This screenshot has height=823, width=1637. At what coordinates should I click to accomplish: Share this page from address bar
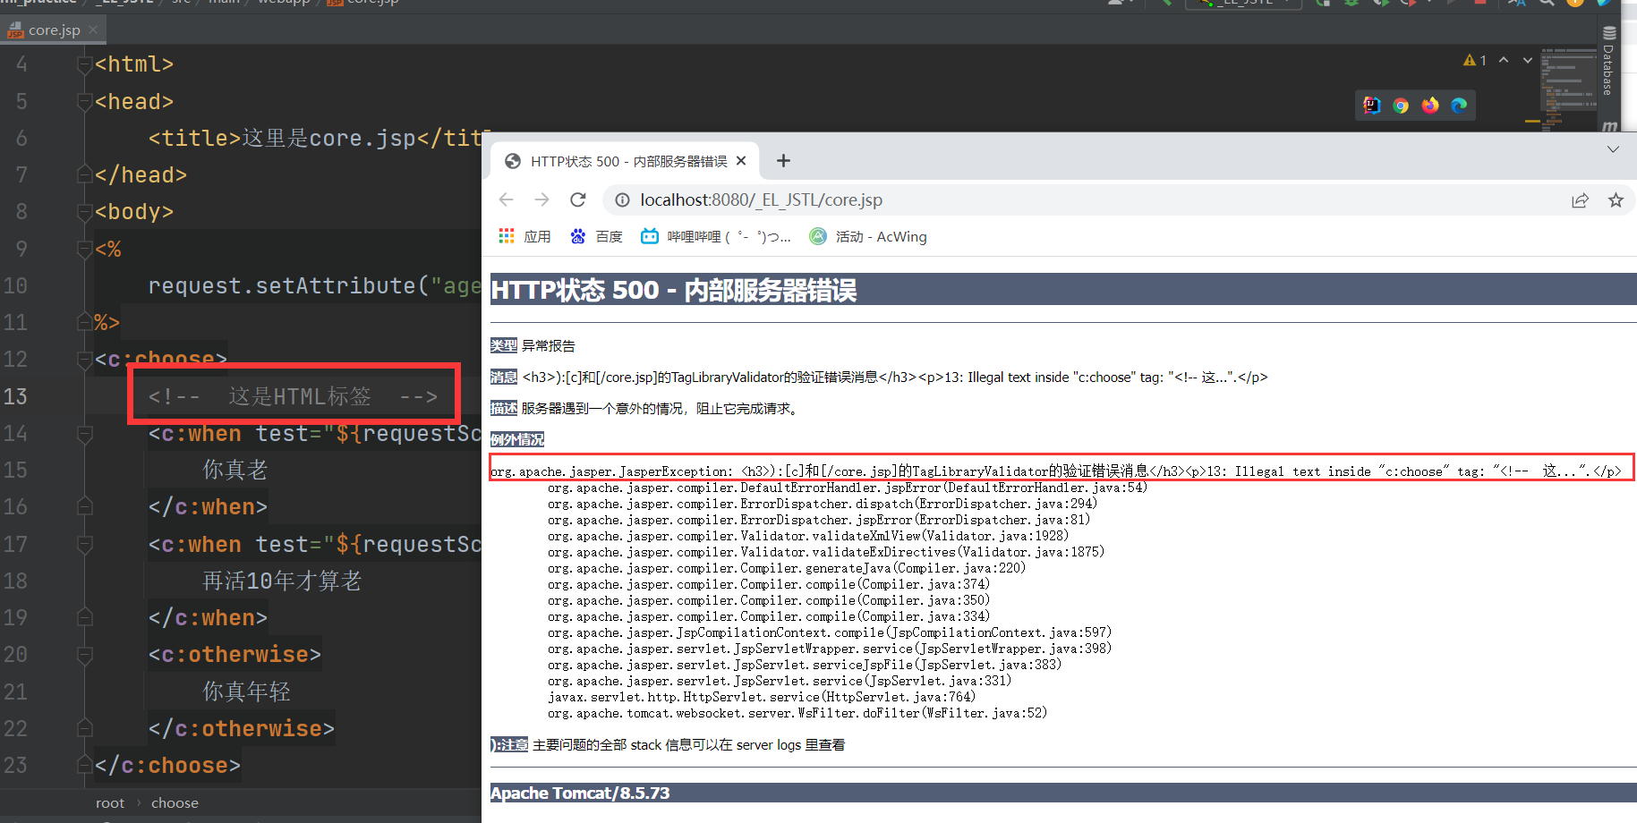click(1580, 199)
